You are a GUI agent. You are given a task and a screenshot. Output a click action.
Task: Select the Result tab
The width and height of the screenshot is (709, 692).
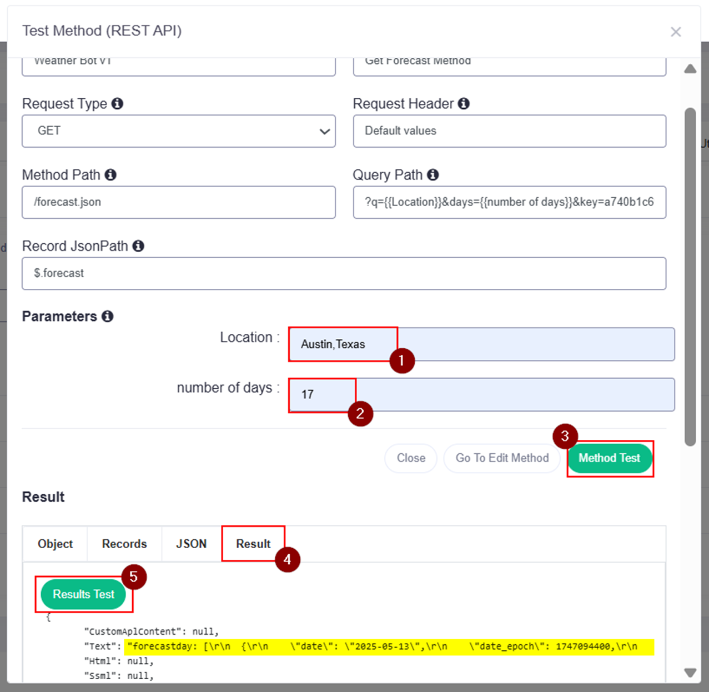(253, 544)
